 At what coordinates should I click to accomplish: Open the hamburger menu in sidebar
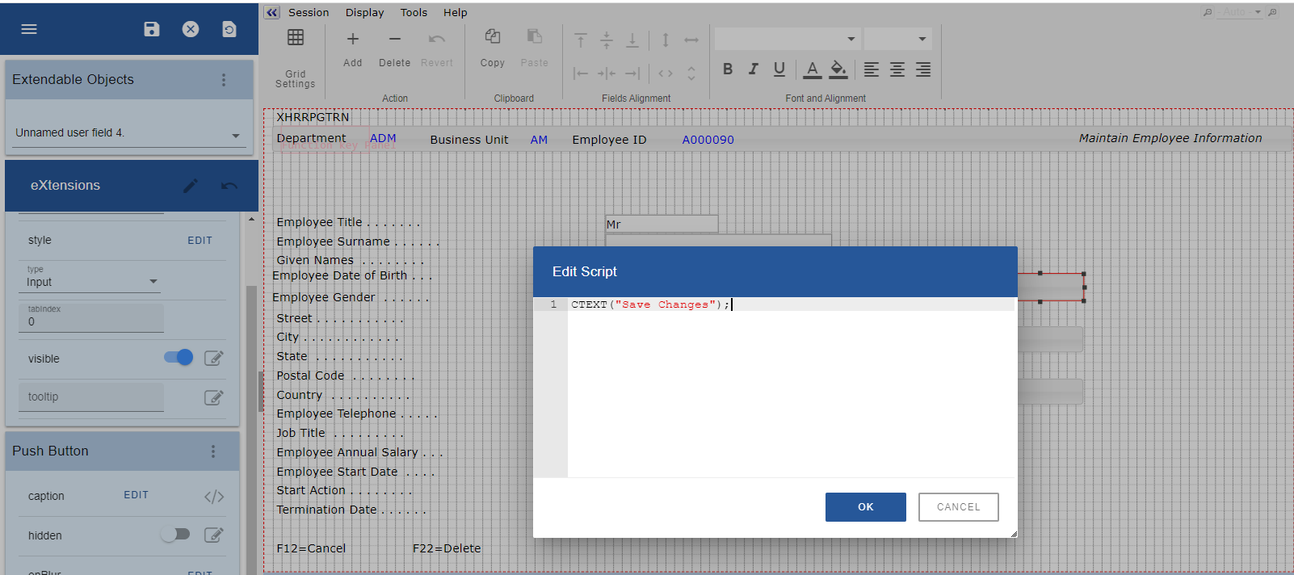point(29,29)
